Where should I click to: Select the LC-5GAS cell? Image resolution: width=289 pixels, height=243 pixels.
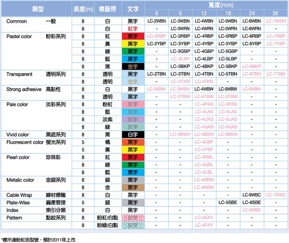click(x=228, y=127)
